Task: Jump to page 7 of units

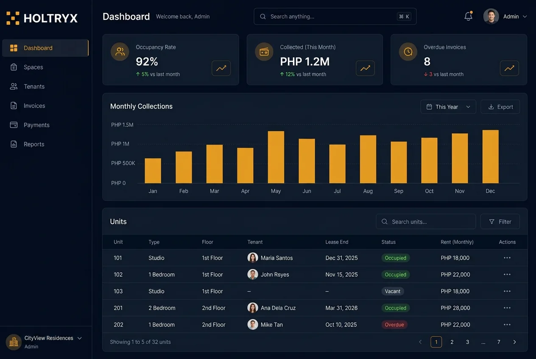Action: click(499, 342)
